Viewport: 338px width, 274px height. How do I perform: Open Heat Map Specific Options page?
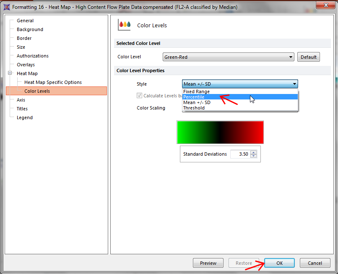coord(53,82)
